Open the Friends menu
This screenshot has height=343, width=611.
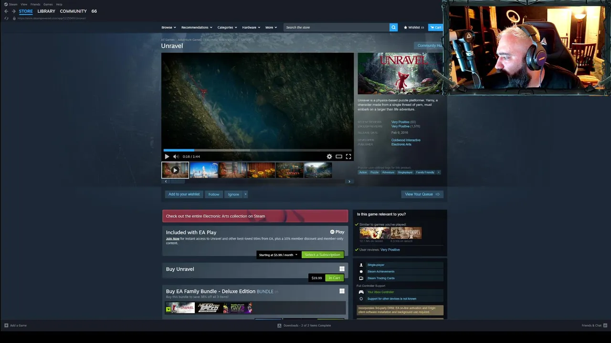tap(35, 4)
